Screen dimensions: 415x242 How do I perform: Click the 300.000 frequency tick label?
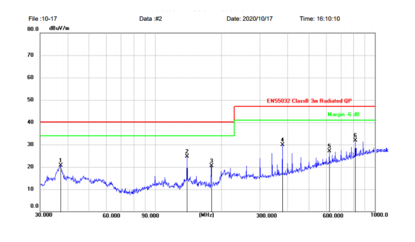pyautogui.click(x=266, y=215)
